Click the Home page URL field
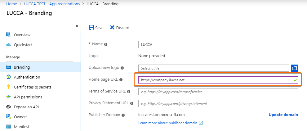 click(x=218, y=80)
